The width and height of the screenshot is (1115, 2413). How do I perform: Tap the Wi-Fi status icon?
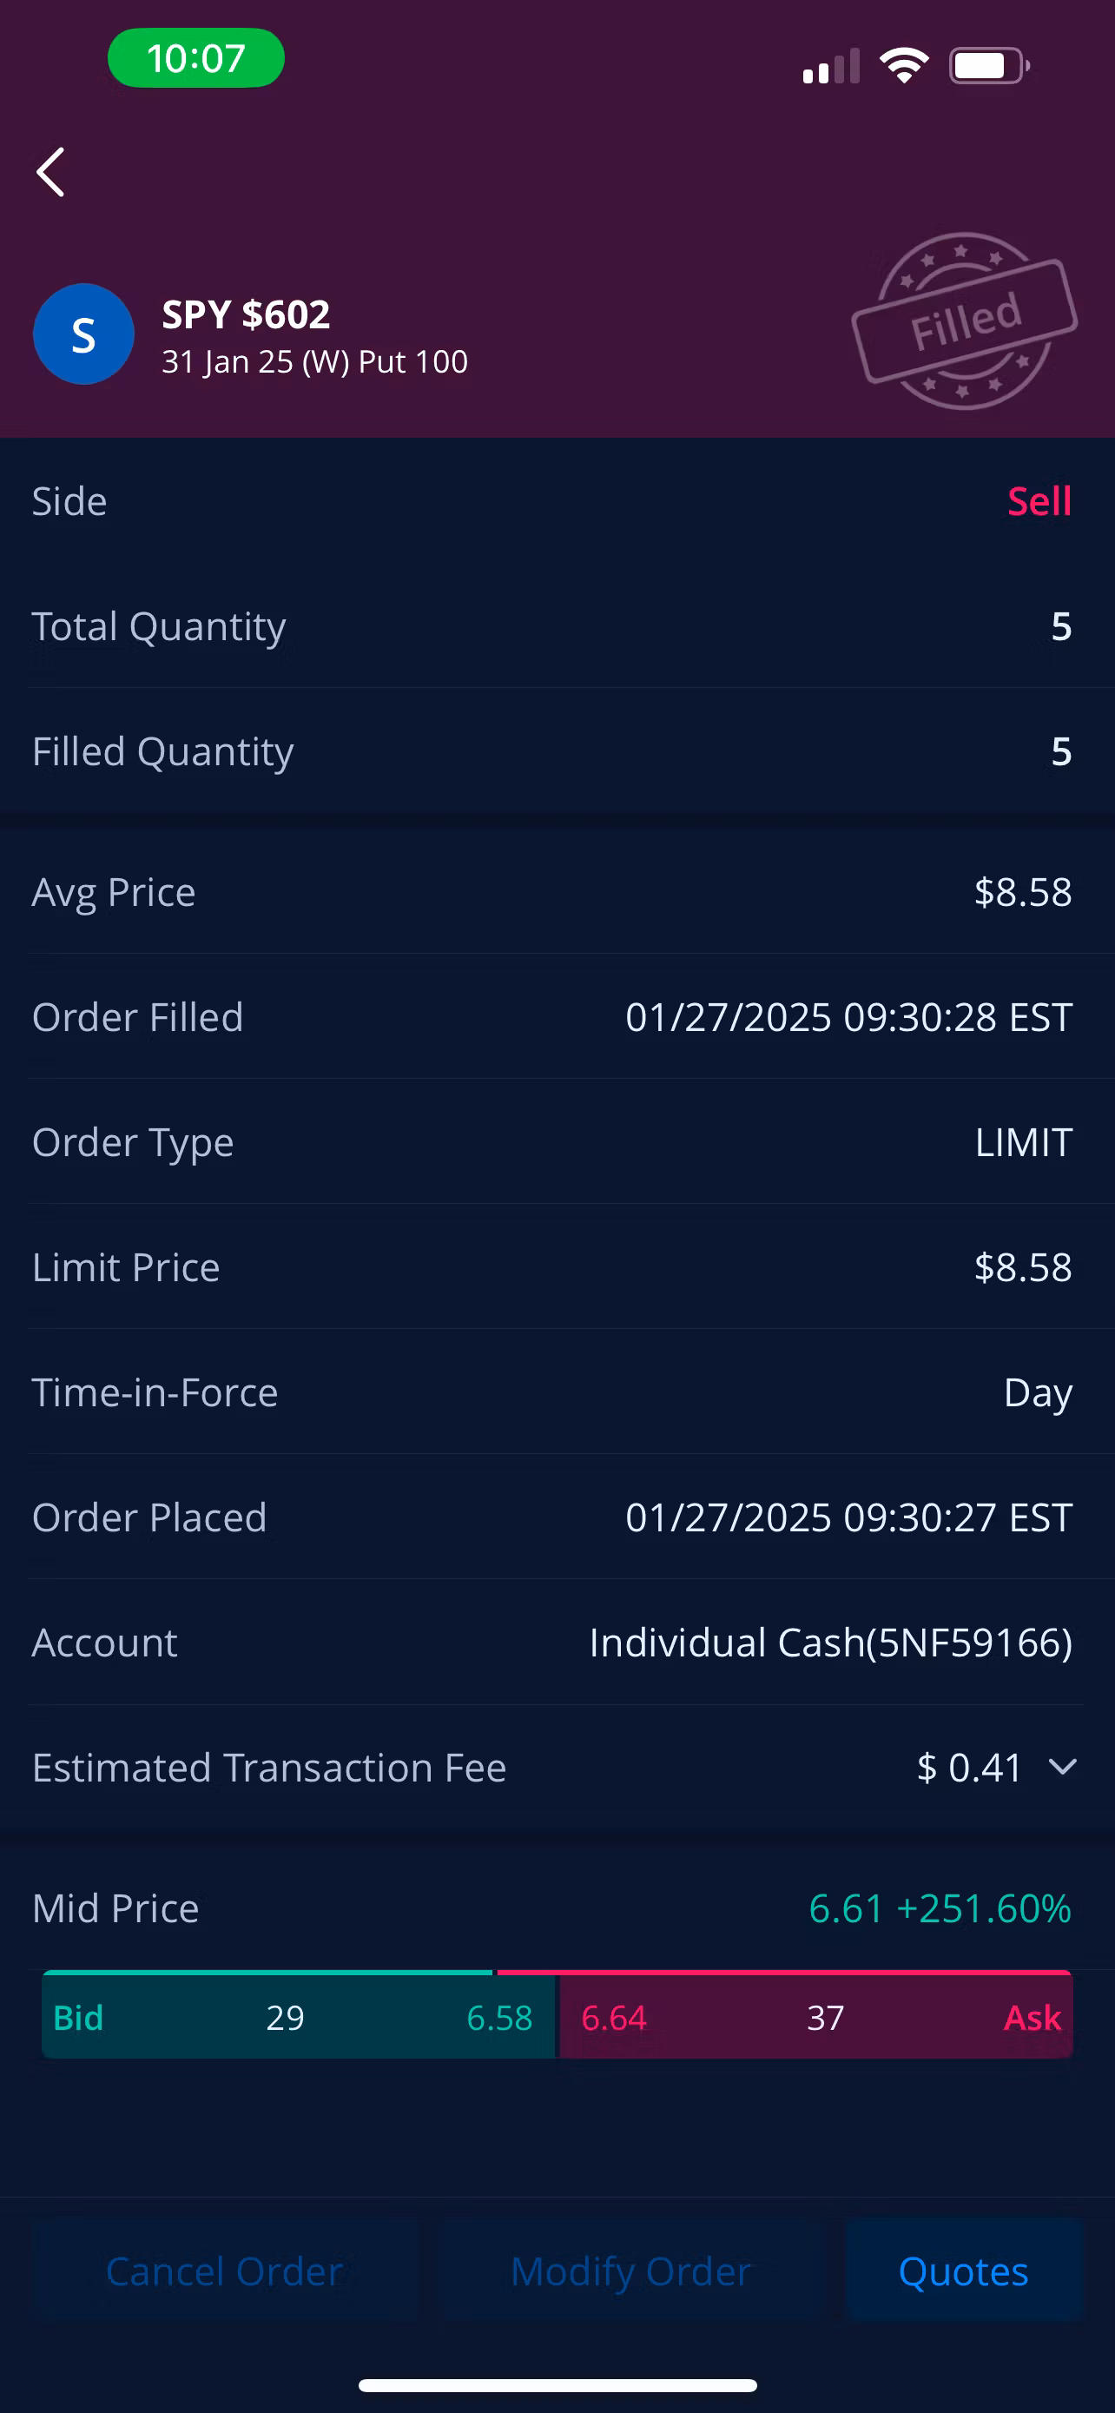point(903,65)
